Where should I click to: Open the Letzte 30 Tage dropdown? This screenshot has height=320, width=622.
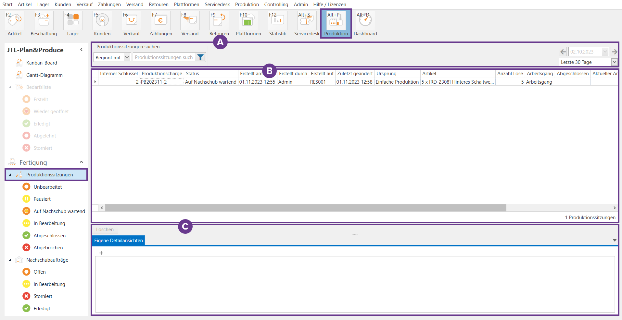coord(614,62)
